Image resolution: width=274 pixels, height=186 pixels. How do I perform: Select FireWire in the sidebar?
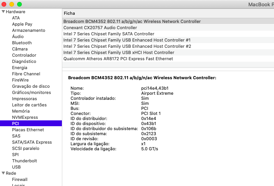tap(20, 80)
